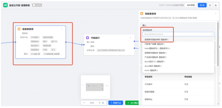Click the 字段名称 column header
222x108 pixels.
(148, 77)
